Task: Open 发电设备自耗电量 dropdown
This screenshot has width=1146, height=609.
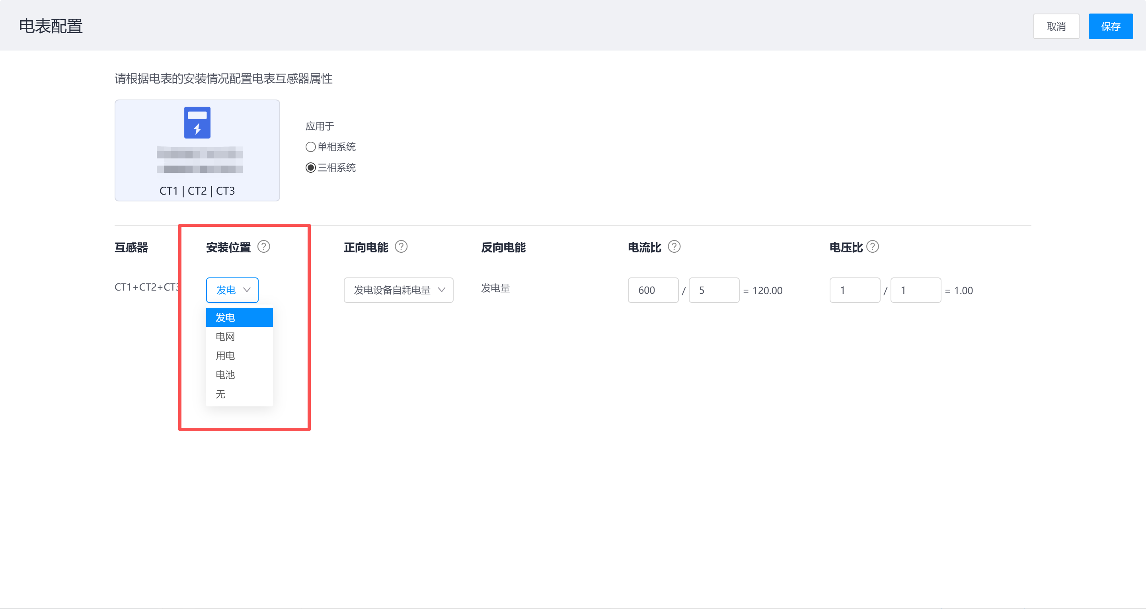Action: [398, 290]
